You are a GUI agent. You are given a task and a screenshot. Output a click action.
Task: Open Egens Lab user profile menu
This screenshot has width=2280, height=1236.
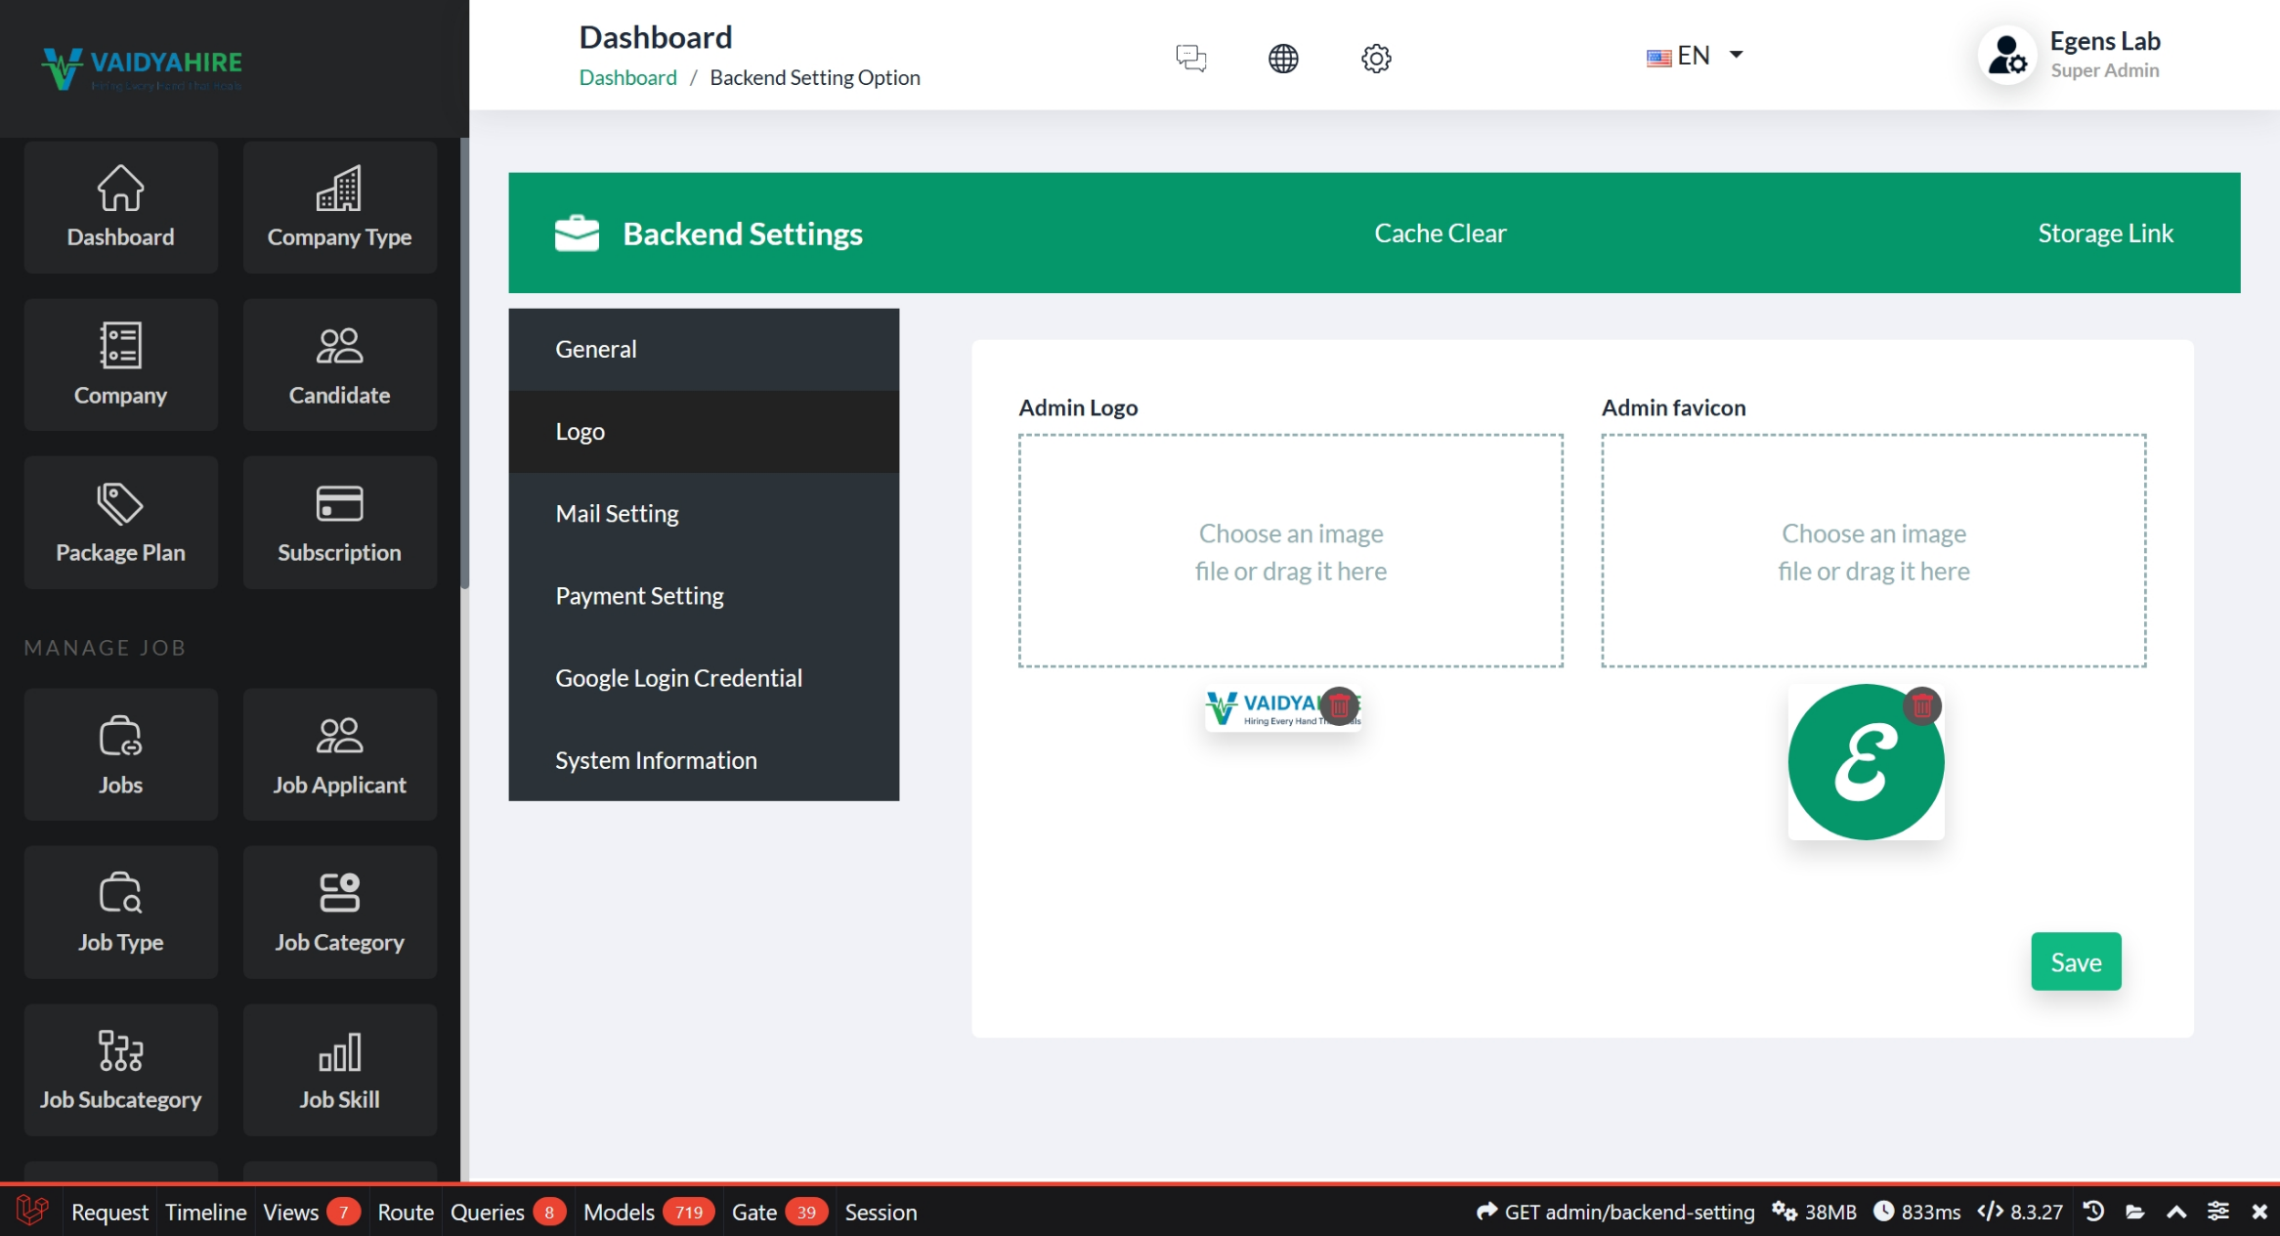2071,55
